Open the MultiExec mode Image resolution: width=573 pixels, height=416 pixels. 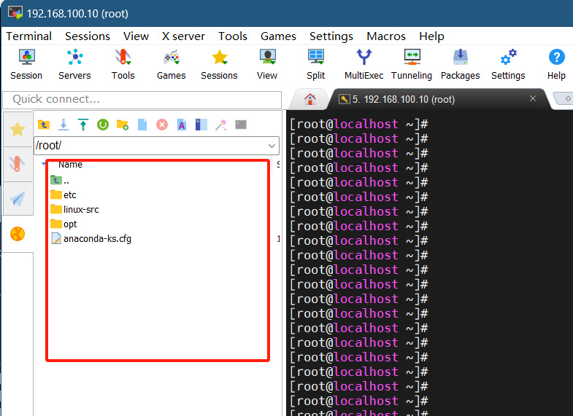[x=364, y=63]
